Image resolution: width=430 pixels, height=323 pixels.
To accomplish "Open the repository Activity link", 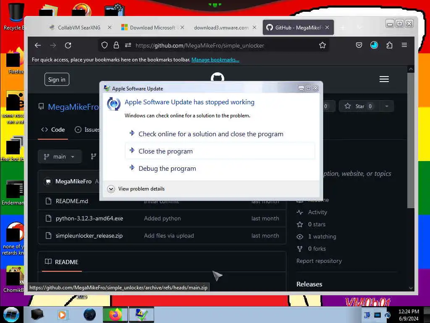I will click(312, 212).
